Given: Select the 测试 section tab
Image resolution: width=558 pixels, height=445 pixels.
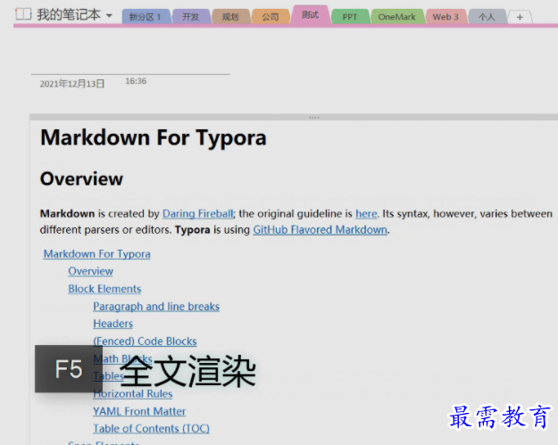Looking at the screenshot, I should click(x=310, y=15).
